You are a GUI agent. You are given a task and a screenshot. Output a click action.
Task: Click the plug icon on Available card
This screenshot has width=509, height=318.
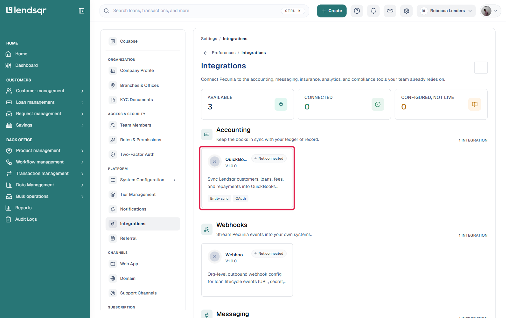281,104
